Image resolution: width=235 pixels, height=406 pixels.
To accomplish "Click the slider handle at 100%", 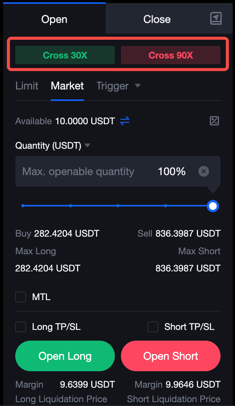I will coord(213,206).
